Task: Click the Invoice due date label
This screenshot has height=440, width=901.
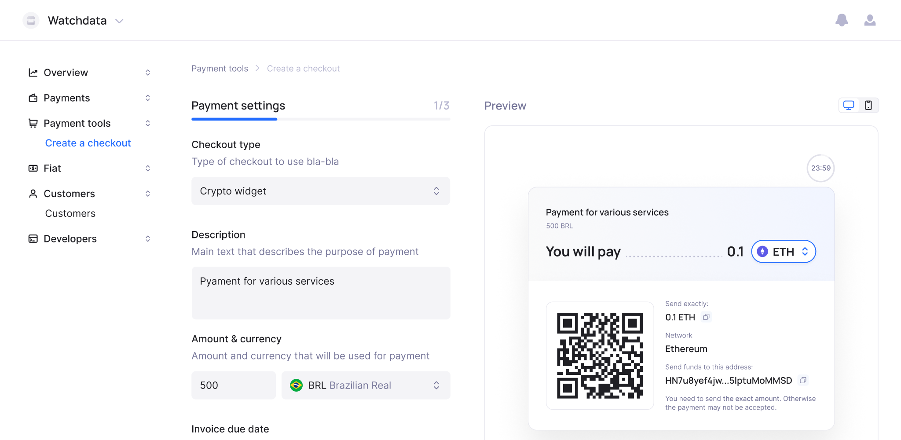Action: coord(230,429)
